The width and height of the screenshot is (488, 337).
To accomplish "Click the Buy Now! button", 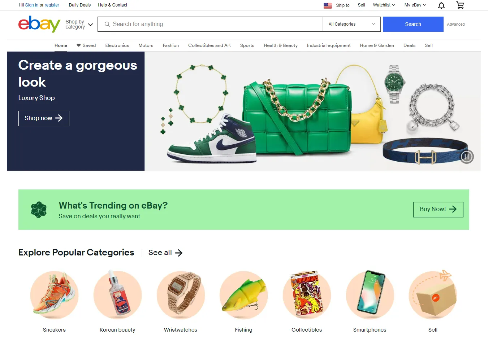I will tap(438, 209).
